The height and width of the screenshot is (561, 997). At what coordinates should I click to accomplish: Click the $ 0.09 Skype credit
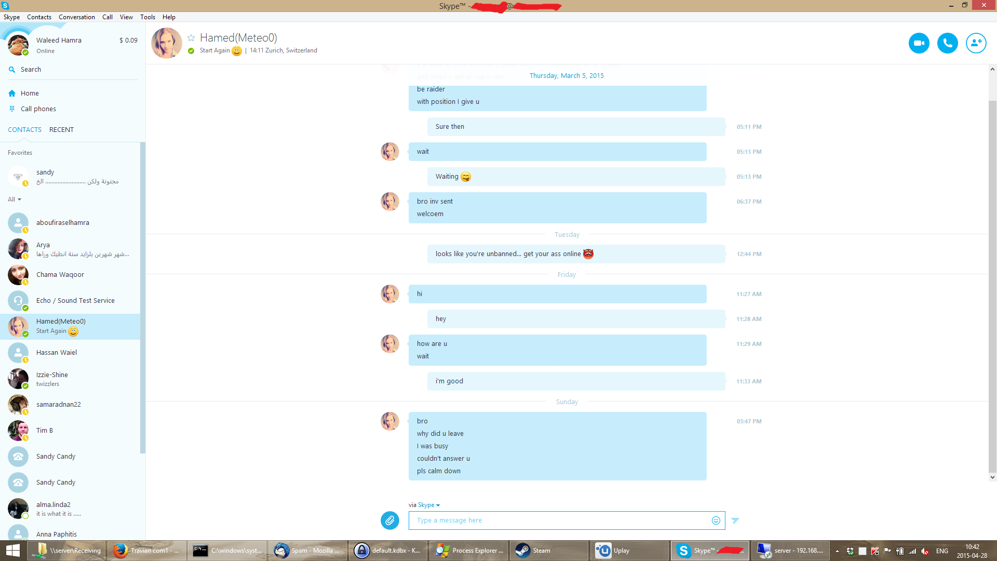pyautogui.click(x=128, y=41)
